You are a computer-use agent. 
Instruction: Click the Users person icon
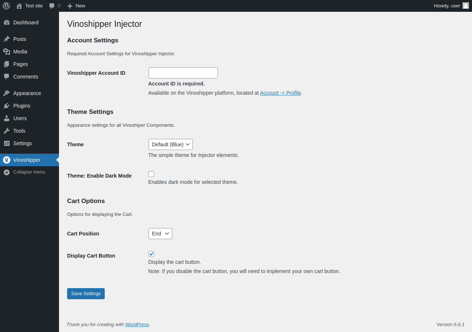7,118
